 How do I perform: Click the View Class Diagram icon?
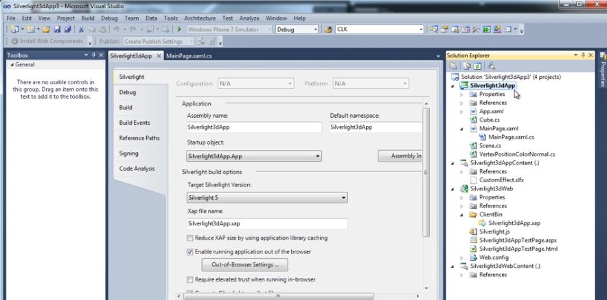[492, 66]
